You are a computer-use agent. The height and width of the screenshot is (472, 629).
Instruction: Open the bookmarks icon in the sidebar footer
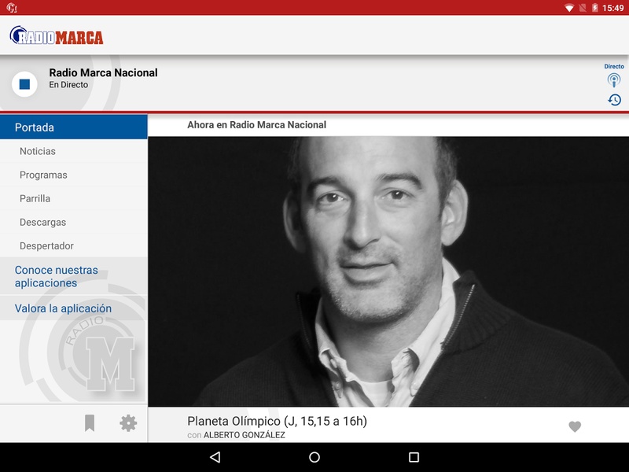pyautogui.click(x=90, y=423)
